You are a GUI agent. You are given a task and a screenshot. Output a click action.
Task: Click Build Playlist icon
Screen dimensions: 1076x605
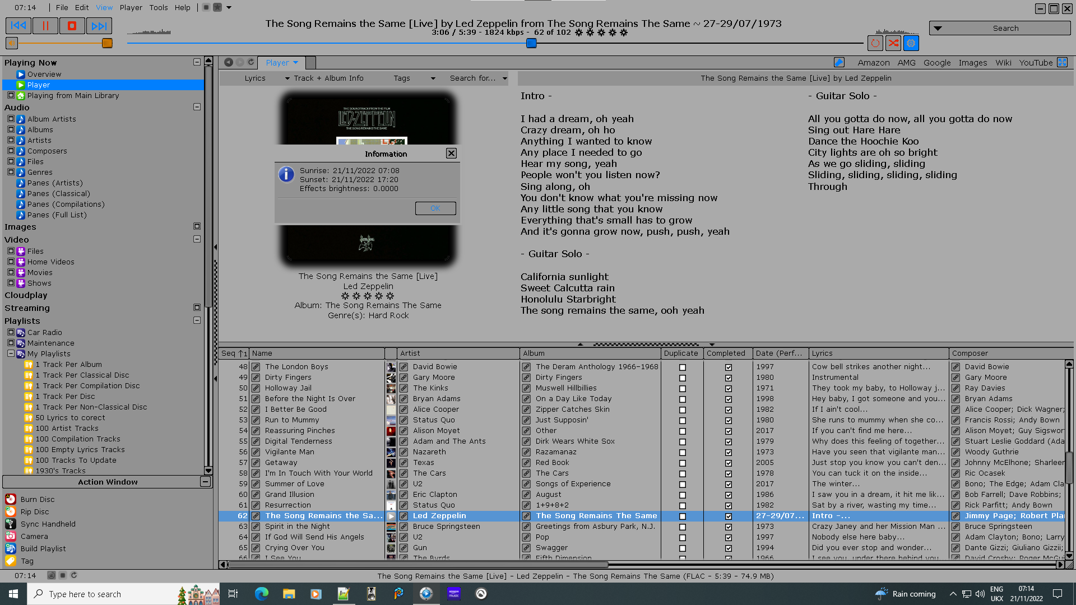point(11,548)
